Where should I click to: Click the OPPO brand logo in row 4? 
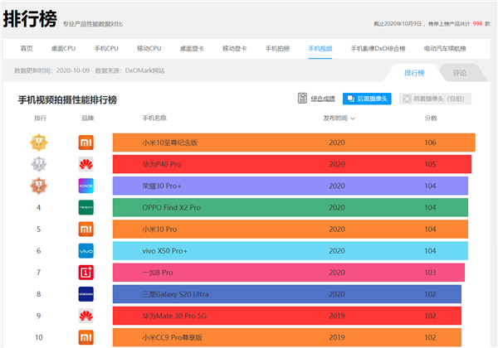point(86,207)
